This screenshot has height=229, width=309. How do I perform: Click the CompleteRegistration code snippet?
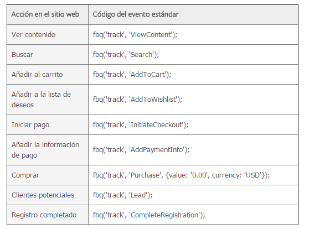pos(149,215)
